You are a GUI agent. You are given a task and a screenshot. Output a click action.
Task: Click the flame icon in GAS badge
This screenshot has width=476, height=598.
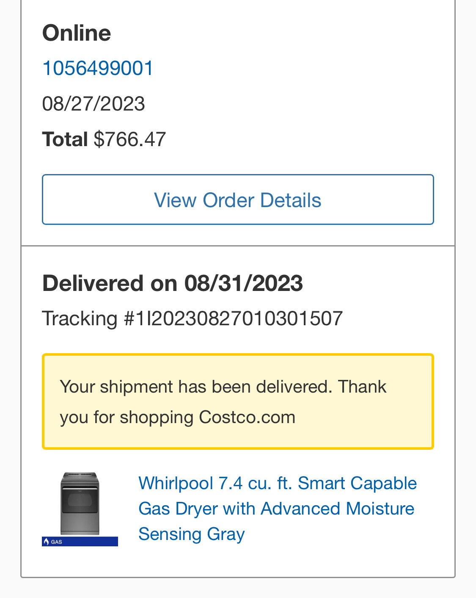click(x=46, y=542)
